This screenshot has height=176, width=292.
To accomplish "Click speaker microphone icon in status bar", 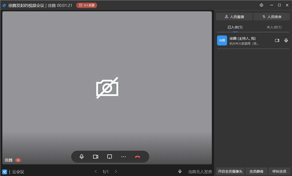I will coord(180,171).
